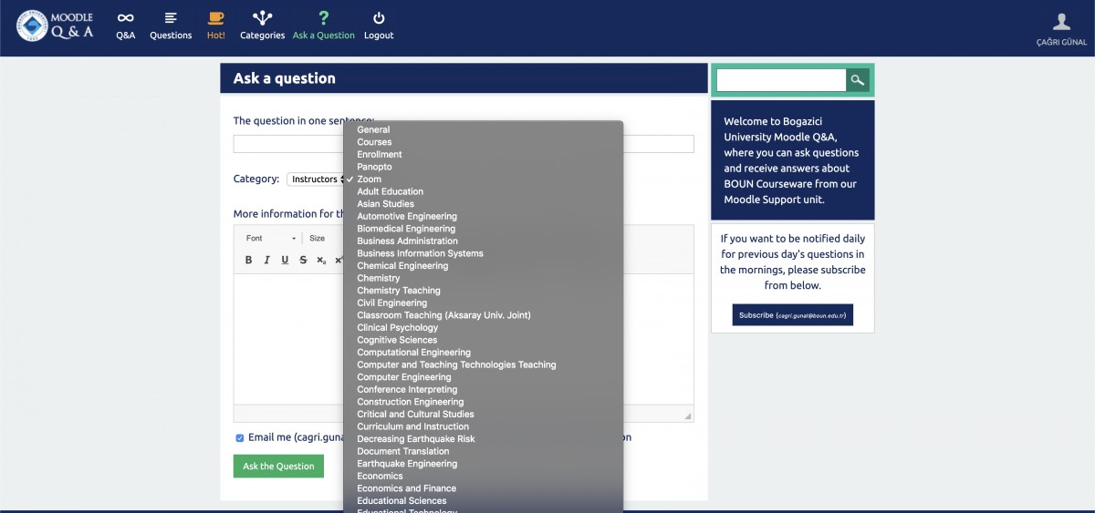Click the search magnifier button
1095x513 pixels.
(857, 80)
